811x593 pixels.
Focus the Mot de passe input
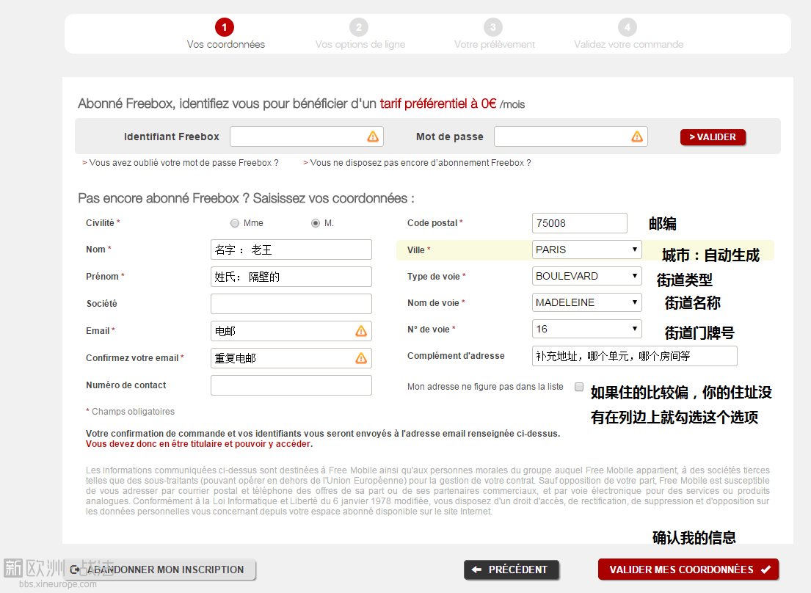point(570,137)
